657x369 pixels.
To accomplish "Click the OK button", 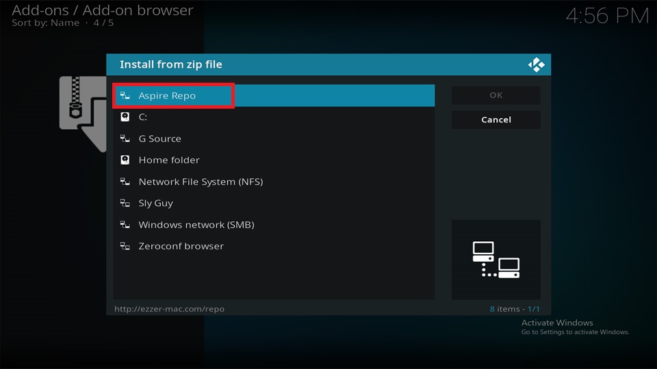I will 496,95.
